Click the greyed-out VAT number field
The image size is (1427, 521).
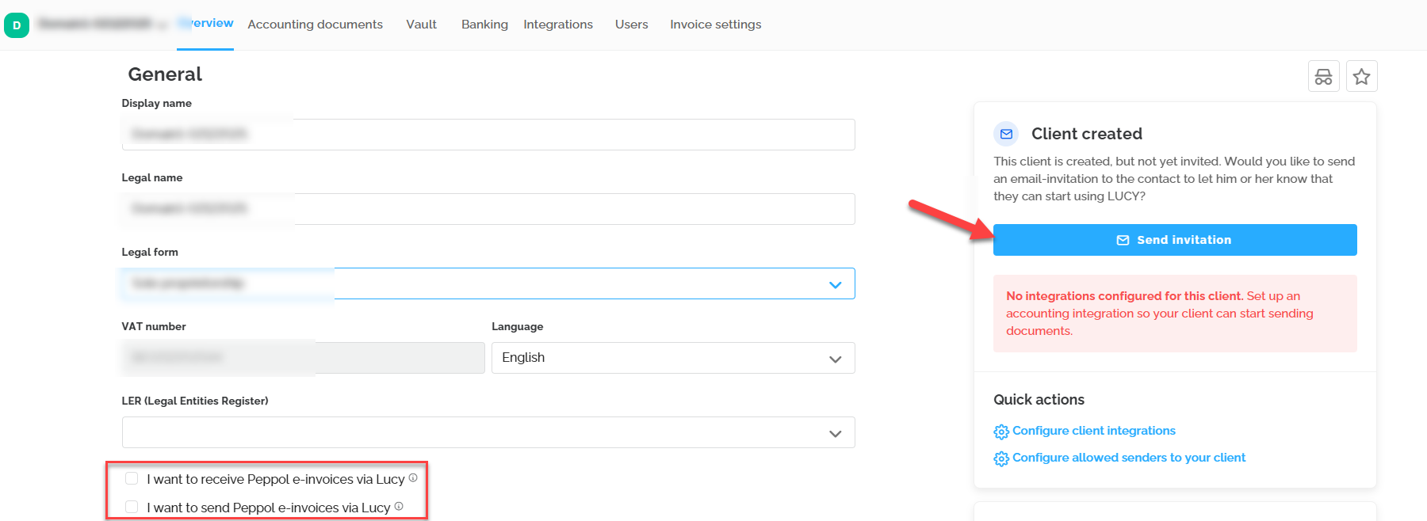point(304,358)
